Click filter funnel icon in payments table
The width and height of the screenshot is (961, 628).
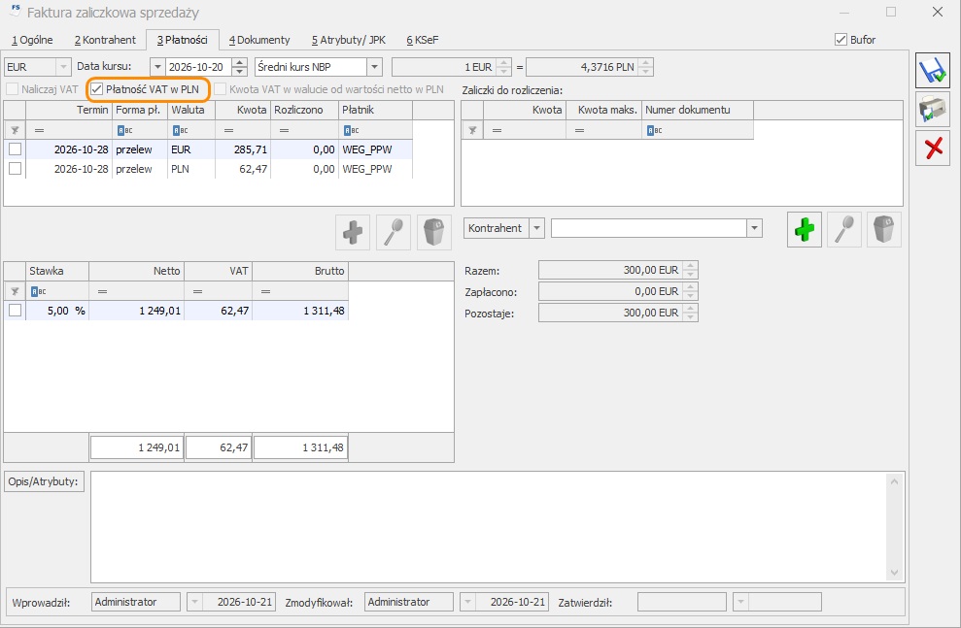pyautogui.click(x=15, y=130)
